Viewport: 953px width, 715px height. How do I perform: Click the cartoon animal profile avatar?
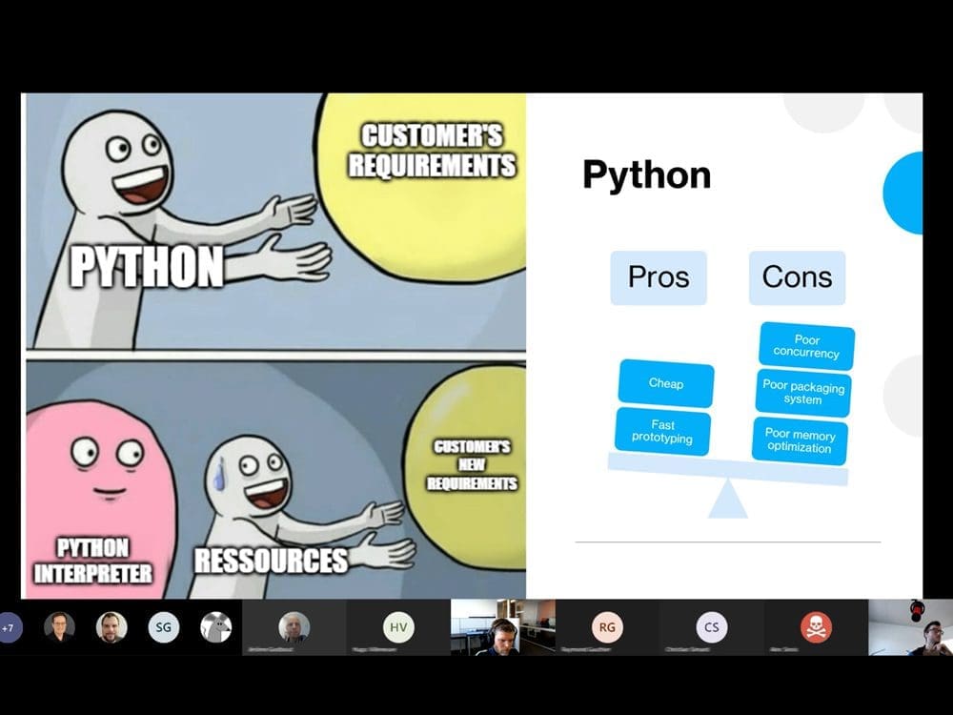(x=216, y=626)
